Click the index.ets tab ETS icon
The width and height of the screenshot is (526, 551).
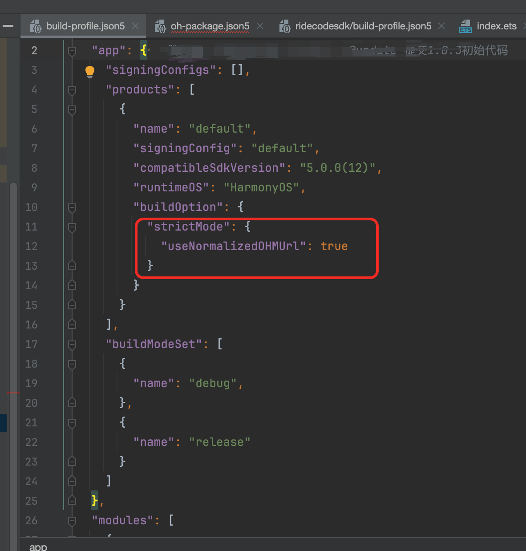coord(465,26)
